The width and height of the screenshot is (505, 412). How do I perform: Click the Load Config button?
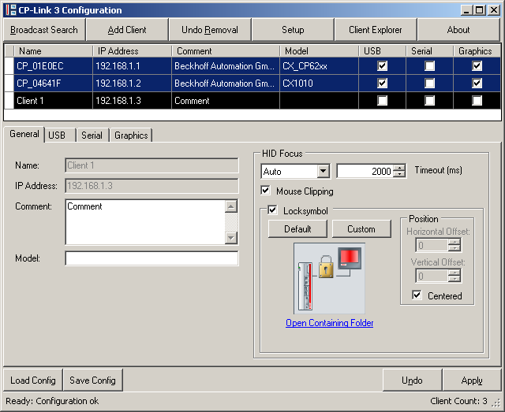coord(33,380)
